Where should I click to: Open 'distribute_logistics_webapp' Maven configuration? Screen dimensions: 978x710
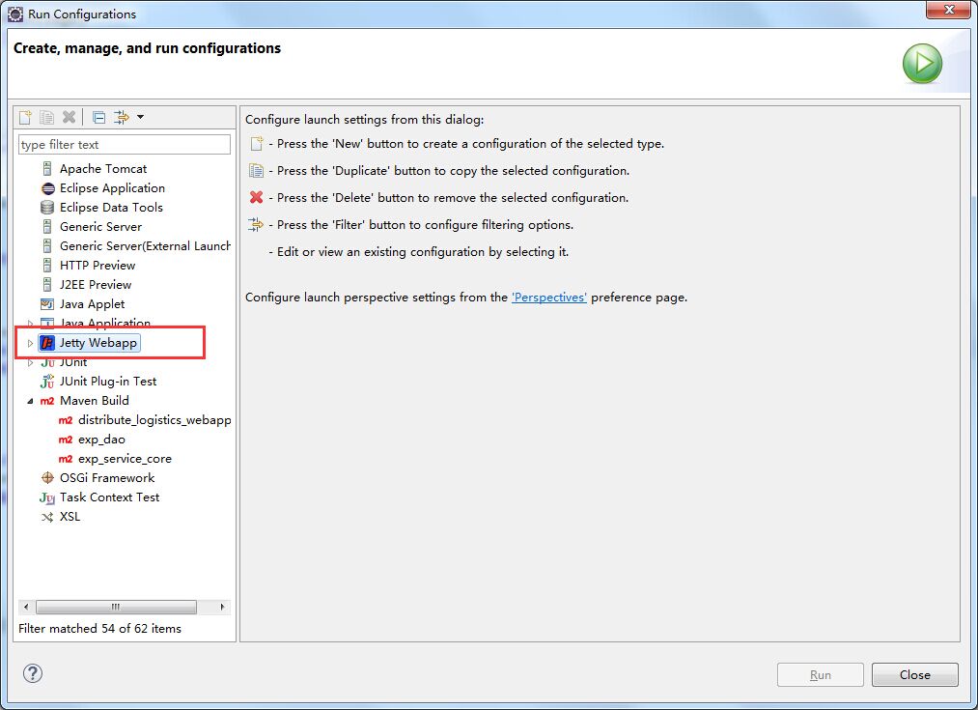point(154,420)
